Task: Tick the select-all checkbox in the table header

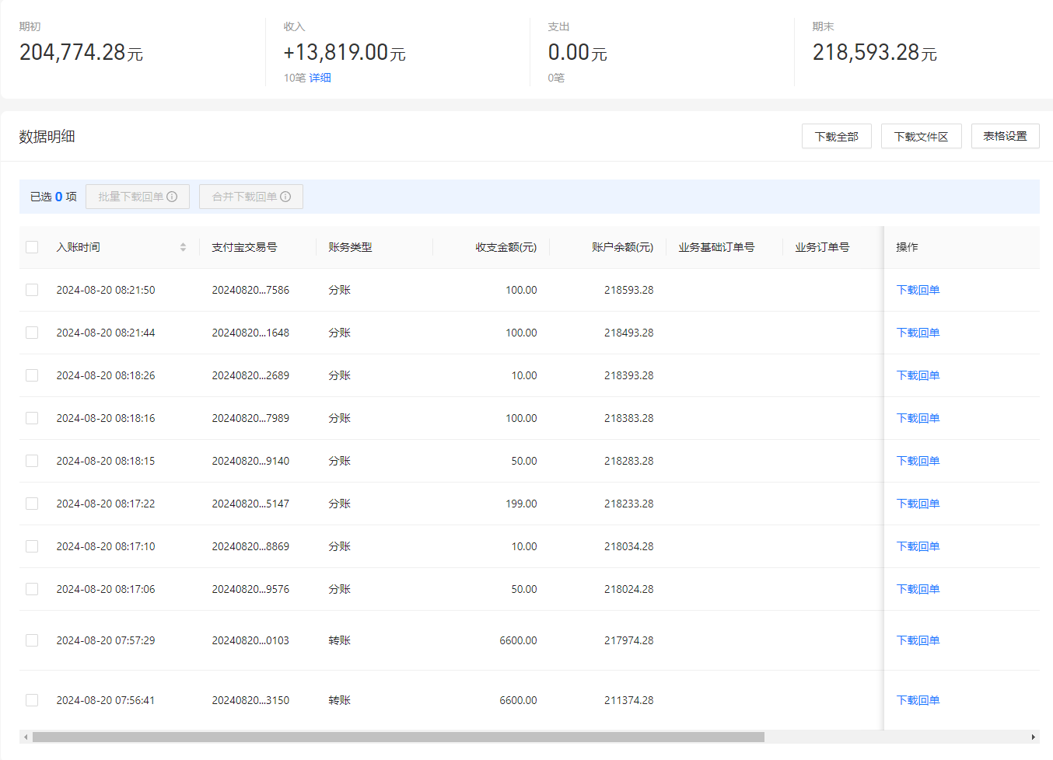Action: coord(32,247)
